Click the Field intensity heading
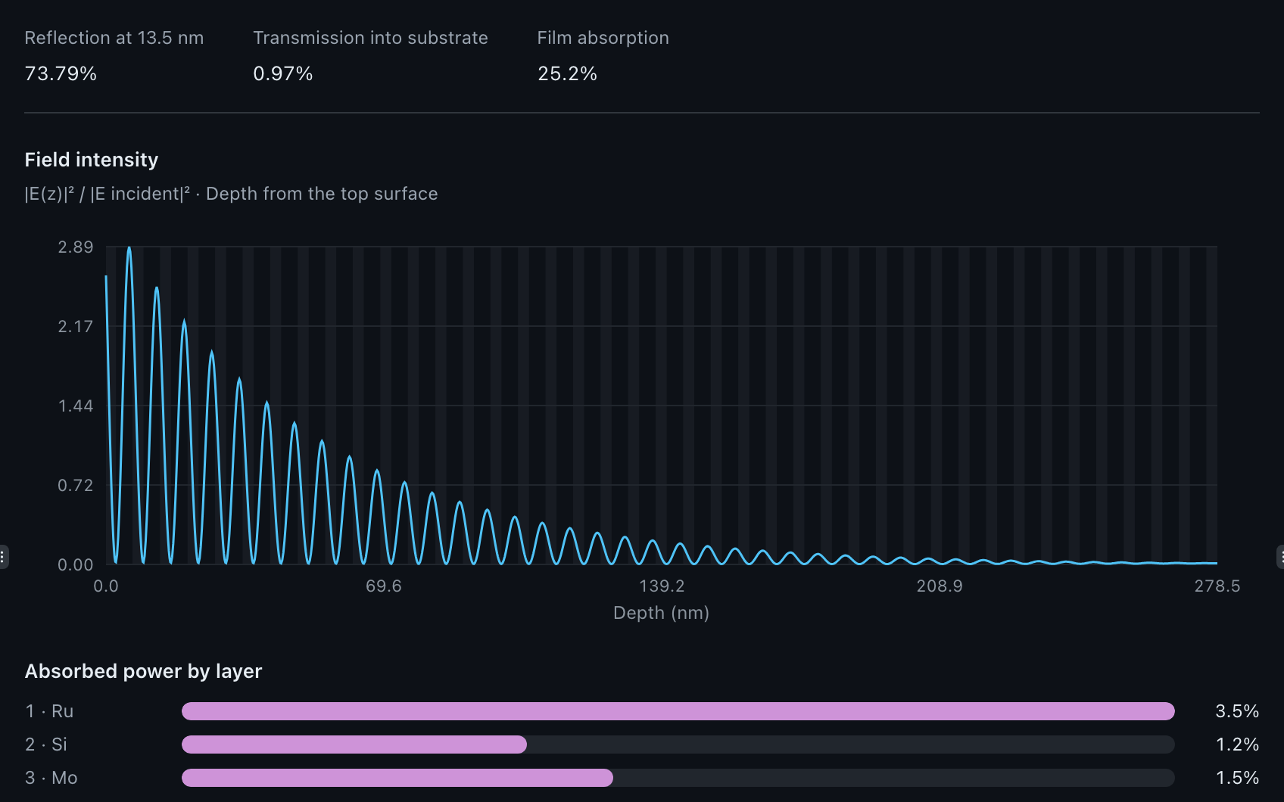 pos(92,160)
